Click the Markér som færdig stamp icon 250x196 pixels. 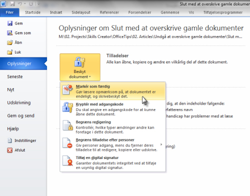pos(67,89)
